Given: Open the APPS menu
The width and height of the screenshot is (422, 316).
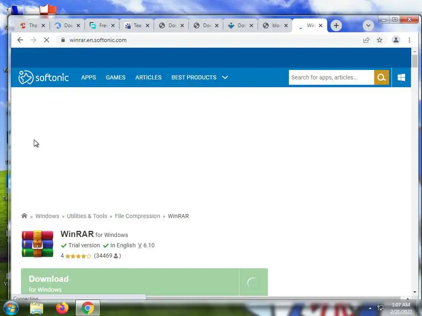Looking at the screenshot, I should pos(89,77).
